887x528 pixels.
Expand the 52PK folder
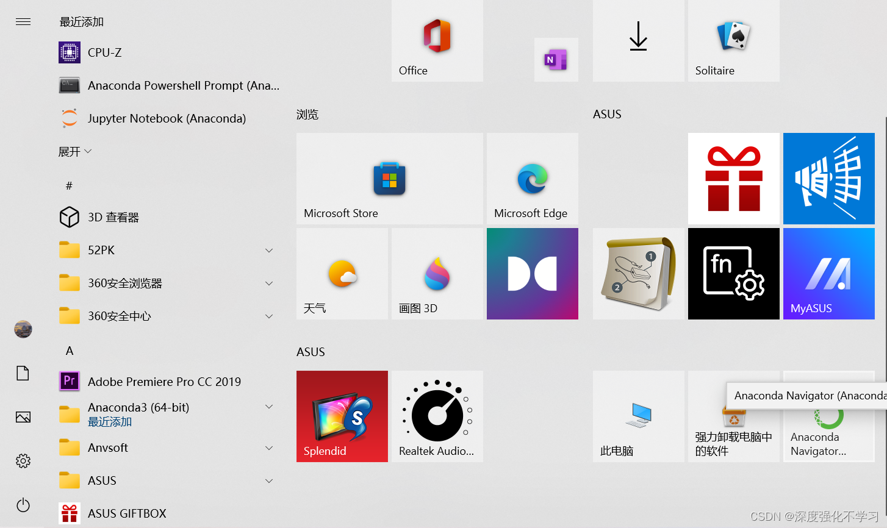click(x=168, y=250)
